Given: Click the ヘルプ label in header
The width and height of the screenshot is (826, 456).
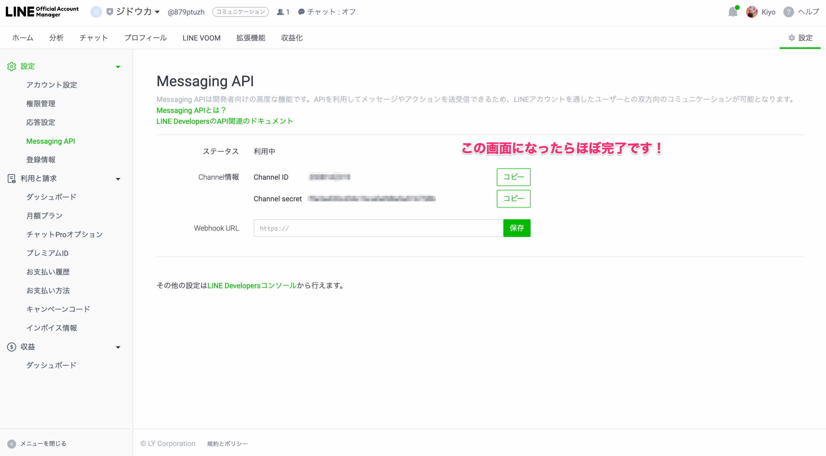Looking at the screenshot, I should [x=808, y=12].
